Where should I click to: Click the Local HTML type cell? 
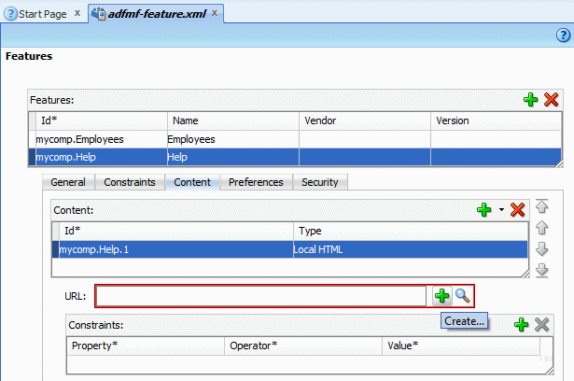(x=411, y=249)
